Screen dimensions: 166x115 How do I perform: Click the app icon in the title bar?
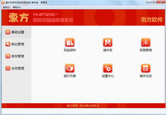[x=3, y=3]
